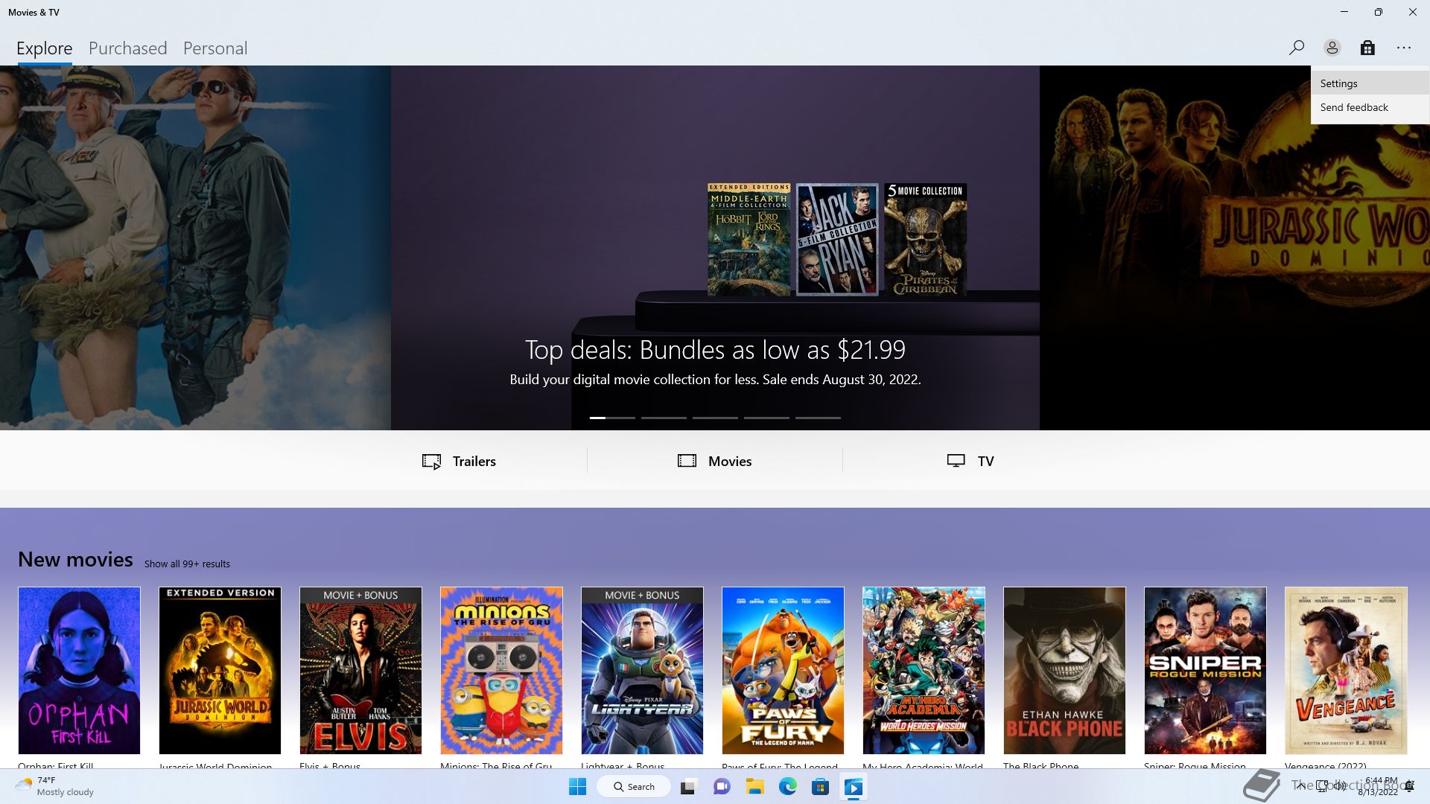Open the account profile icon
The width and height of the screenshot is (1430, 804).
pyautogui.click(x=1332, y=48)
